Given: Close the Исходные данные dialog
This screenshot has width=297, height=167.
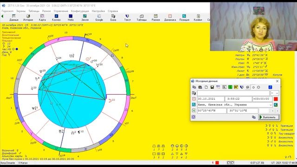Looking at the screenshot, I should [278, 81].
